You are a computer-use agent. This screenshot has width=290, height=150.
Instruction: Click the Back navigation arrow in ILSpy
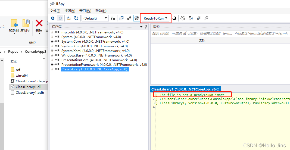tap(53, 18)
